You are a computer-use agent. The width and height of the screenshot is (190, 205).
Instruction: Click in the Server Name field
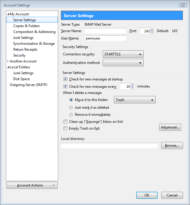(x=105, y=31)
